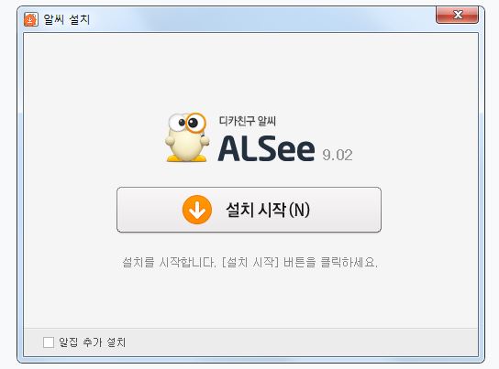Click the orange download arrow icon
Screen dimensions: 499x369
pyautogui.click(x=197, y=210)
